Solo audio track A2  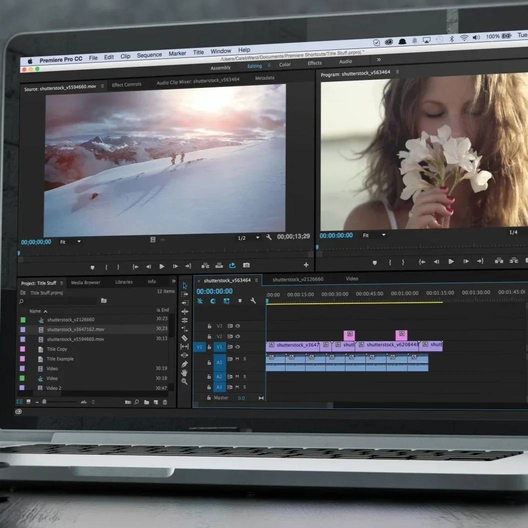tap(244, 377)
